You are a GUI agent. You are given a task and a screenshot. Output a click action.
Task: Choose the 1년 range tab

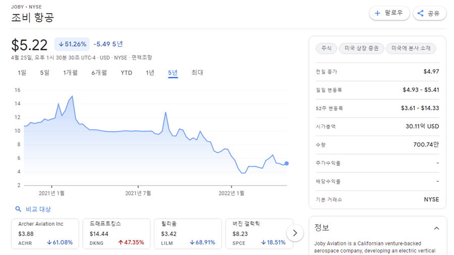point(150,73)
